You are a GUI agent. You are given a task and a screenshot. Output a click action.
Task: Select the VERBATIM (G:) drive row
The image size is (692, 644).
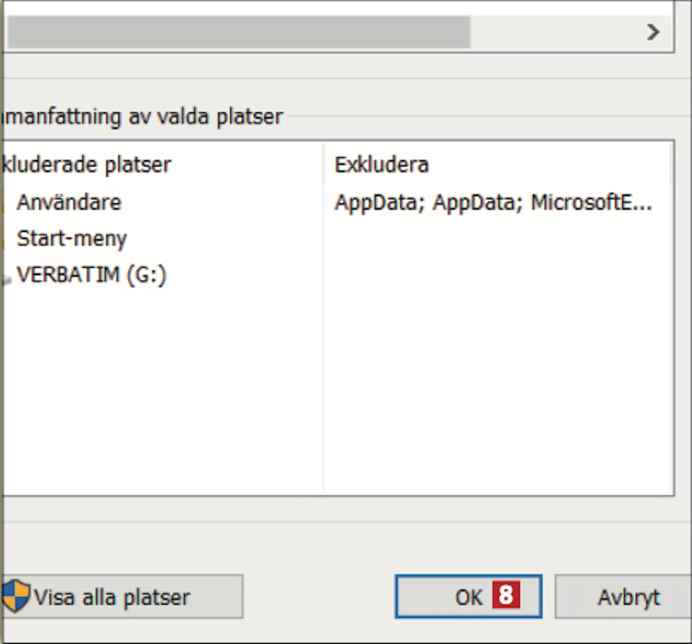162,275
